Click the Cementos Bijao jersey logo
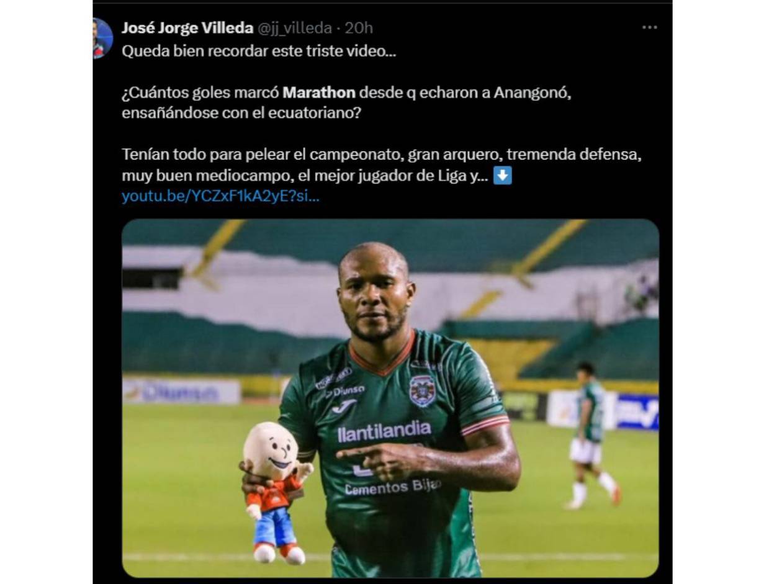The height and width of the screenshot is (584, 782). [392, 487]
